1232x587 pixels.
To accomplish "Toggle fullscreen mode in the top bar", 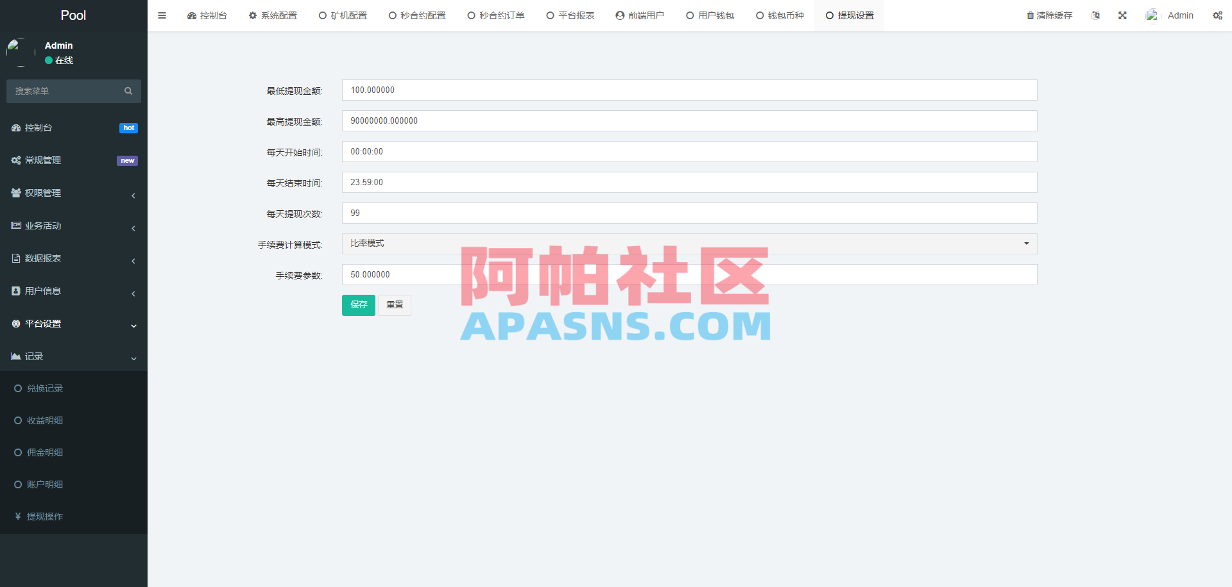I will coord(1122,15).
